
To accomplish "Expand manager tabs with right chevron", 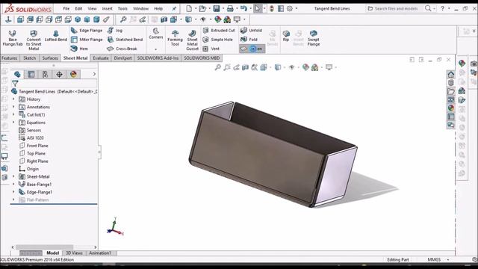I will tap(94, 74).
